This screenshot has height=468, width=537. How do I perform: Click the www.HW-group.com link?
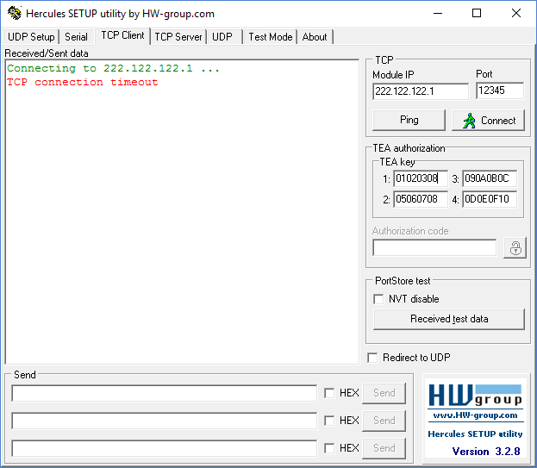pyautogui.click(x=475, y=415)
